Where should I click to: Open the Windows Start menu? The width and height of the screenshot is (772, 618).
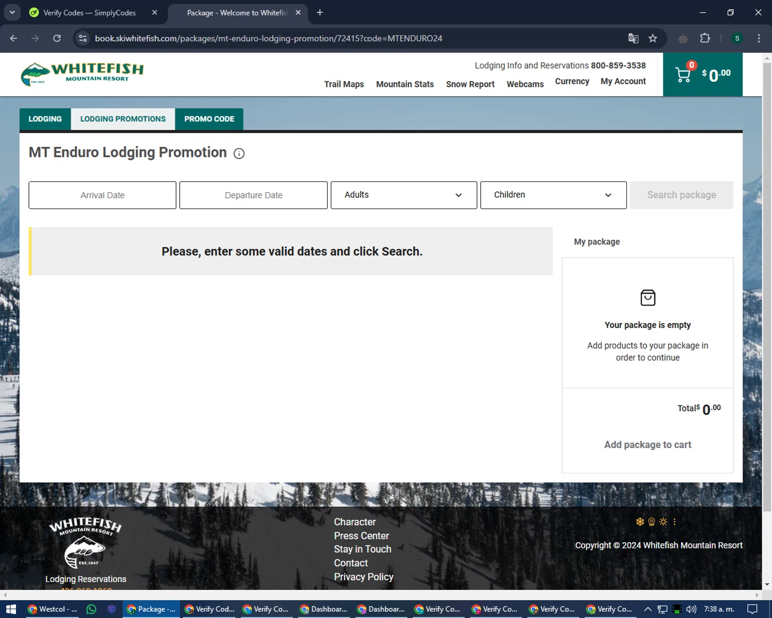point(11,609)
